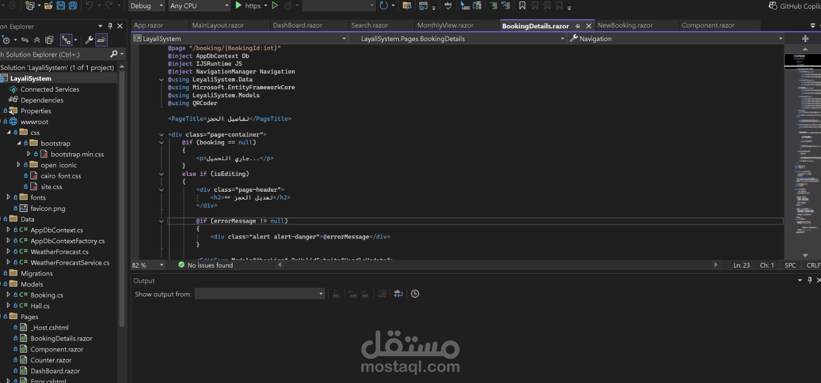The width and height of the screenshot is (821, 383).
Task: Click the abc spell checker icon
Action: point(448,6)
